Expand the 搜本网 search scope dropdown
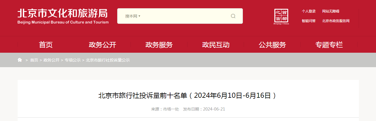 tap(133, 16)
